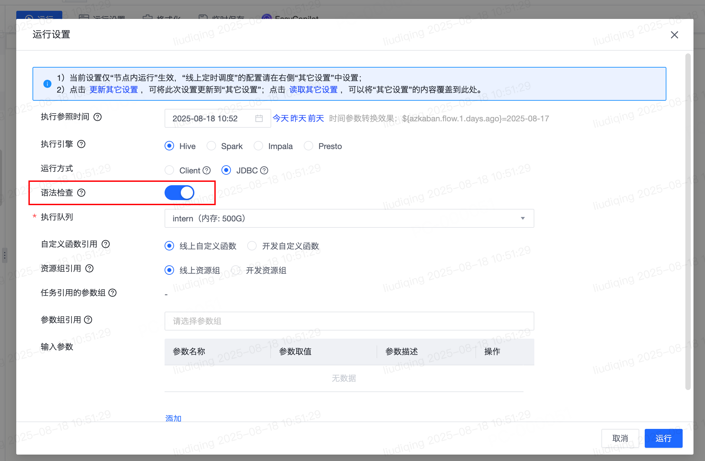Click the 读取其它设置 link
Viewport: 705px width, 461px height.
314,90
